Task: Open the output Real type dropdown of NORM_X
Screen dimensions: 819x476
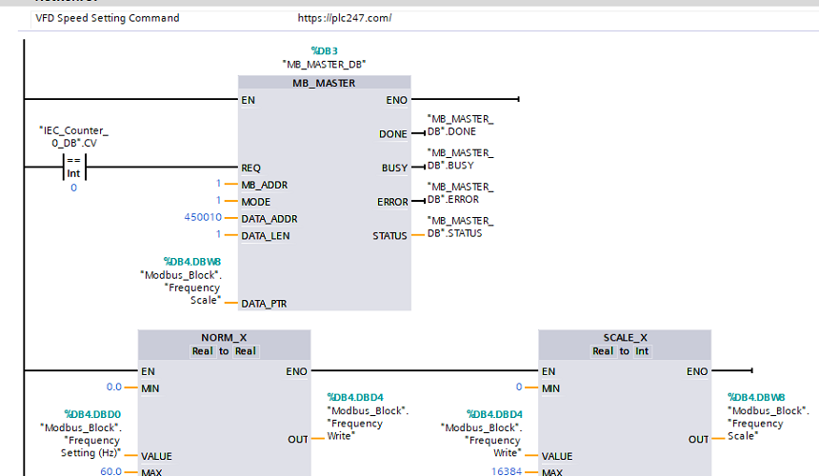Action: 246,351
